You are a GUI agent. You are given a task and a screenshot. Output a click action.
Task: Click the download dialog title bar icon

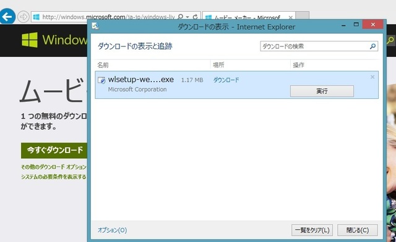[95, 26]
